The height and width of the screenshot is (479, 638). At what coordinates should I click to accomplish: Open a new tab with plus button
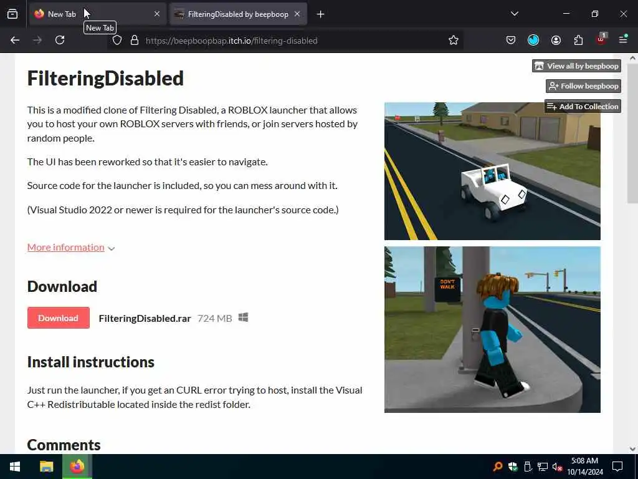point(321,14)
